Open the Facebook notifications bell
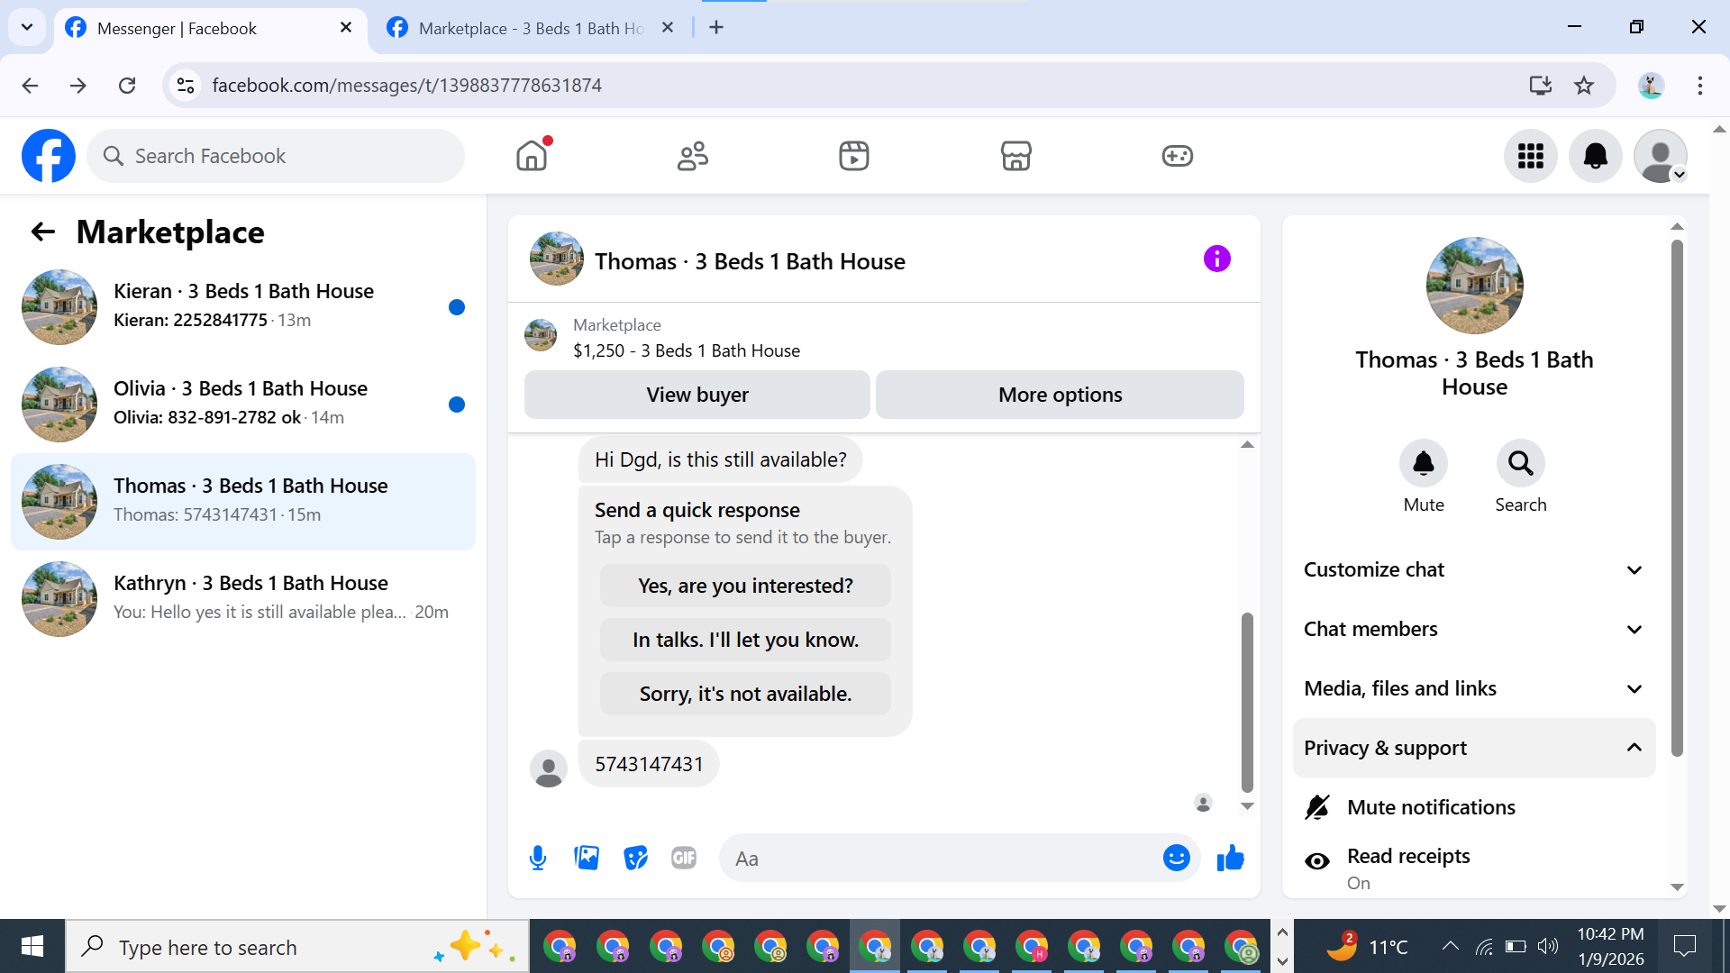1730x973 pixels. click(1595, 156)
